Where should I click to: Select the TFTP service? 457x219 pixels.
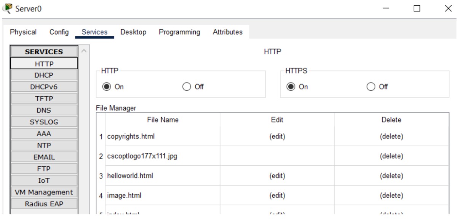coord(44,99)
